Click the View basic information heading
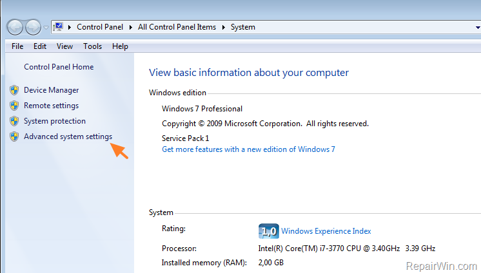 point(249,73)
